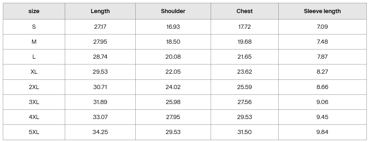Viewport: 369px width, 142px height.
Task: Select the 4XL size row label
Action: pyautogui.click(x=34, y=117)
